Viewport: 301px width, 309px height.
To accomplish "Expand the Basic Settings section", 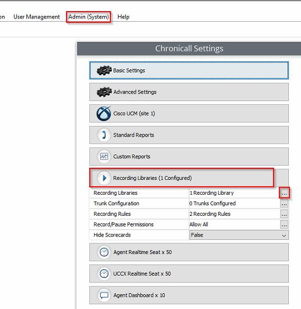I will point(189,70).
